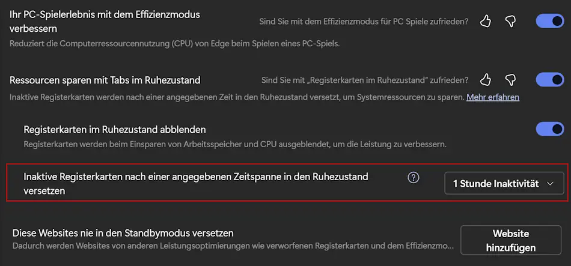Open the "1 Stunde Inaktivität" dropdown
Viewport: 571px width, 266px height.
tap(504, 184)
